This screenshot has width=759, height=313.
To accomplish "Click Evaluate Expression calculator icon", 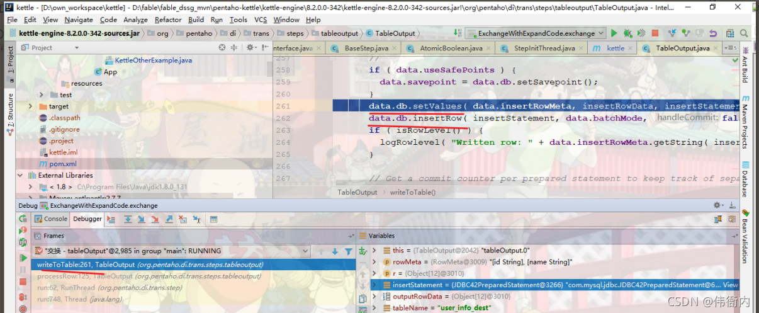I will click(x=214, y=219).
